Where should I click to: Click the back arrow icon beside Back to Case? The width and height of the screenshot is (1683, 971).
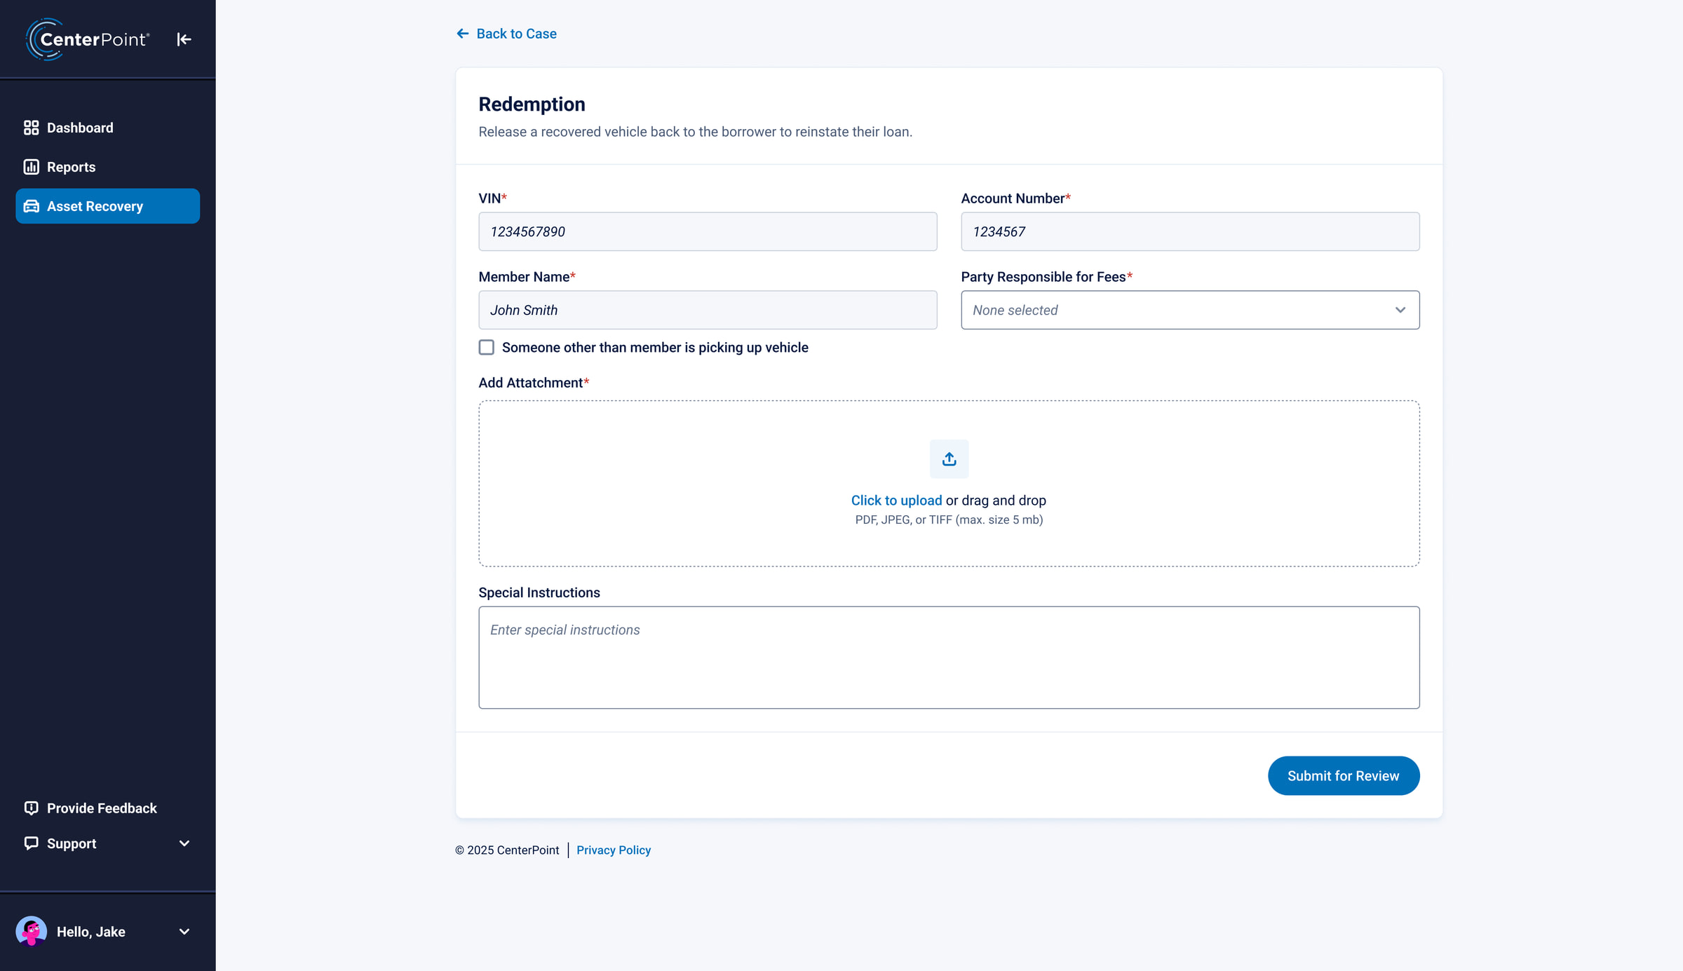tap(462, 34)
